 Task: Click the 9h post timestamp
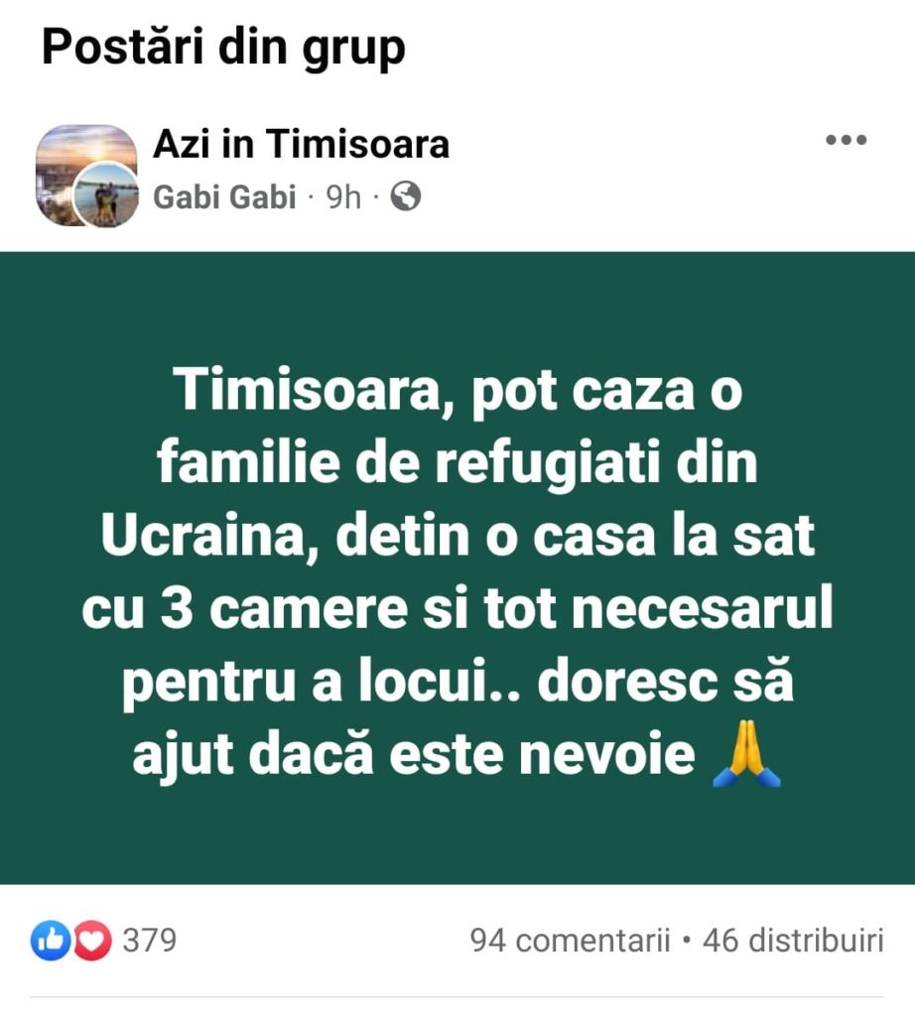point(342,197)
